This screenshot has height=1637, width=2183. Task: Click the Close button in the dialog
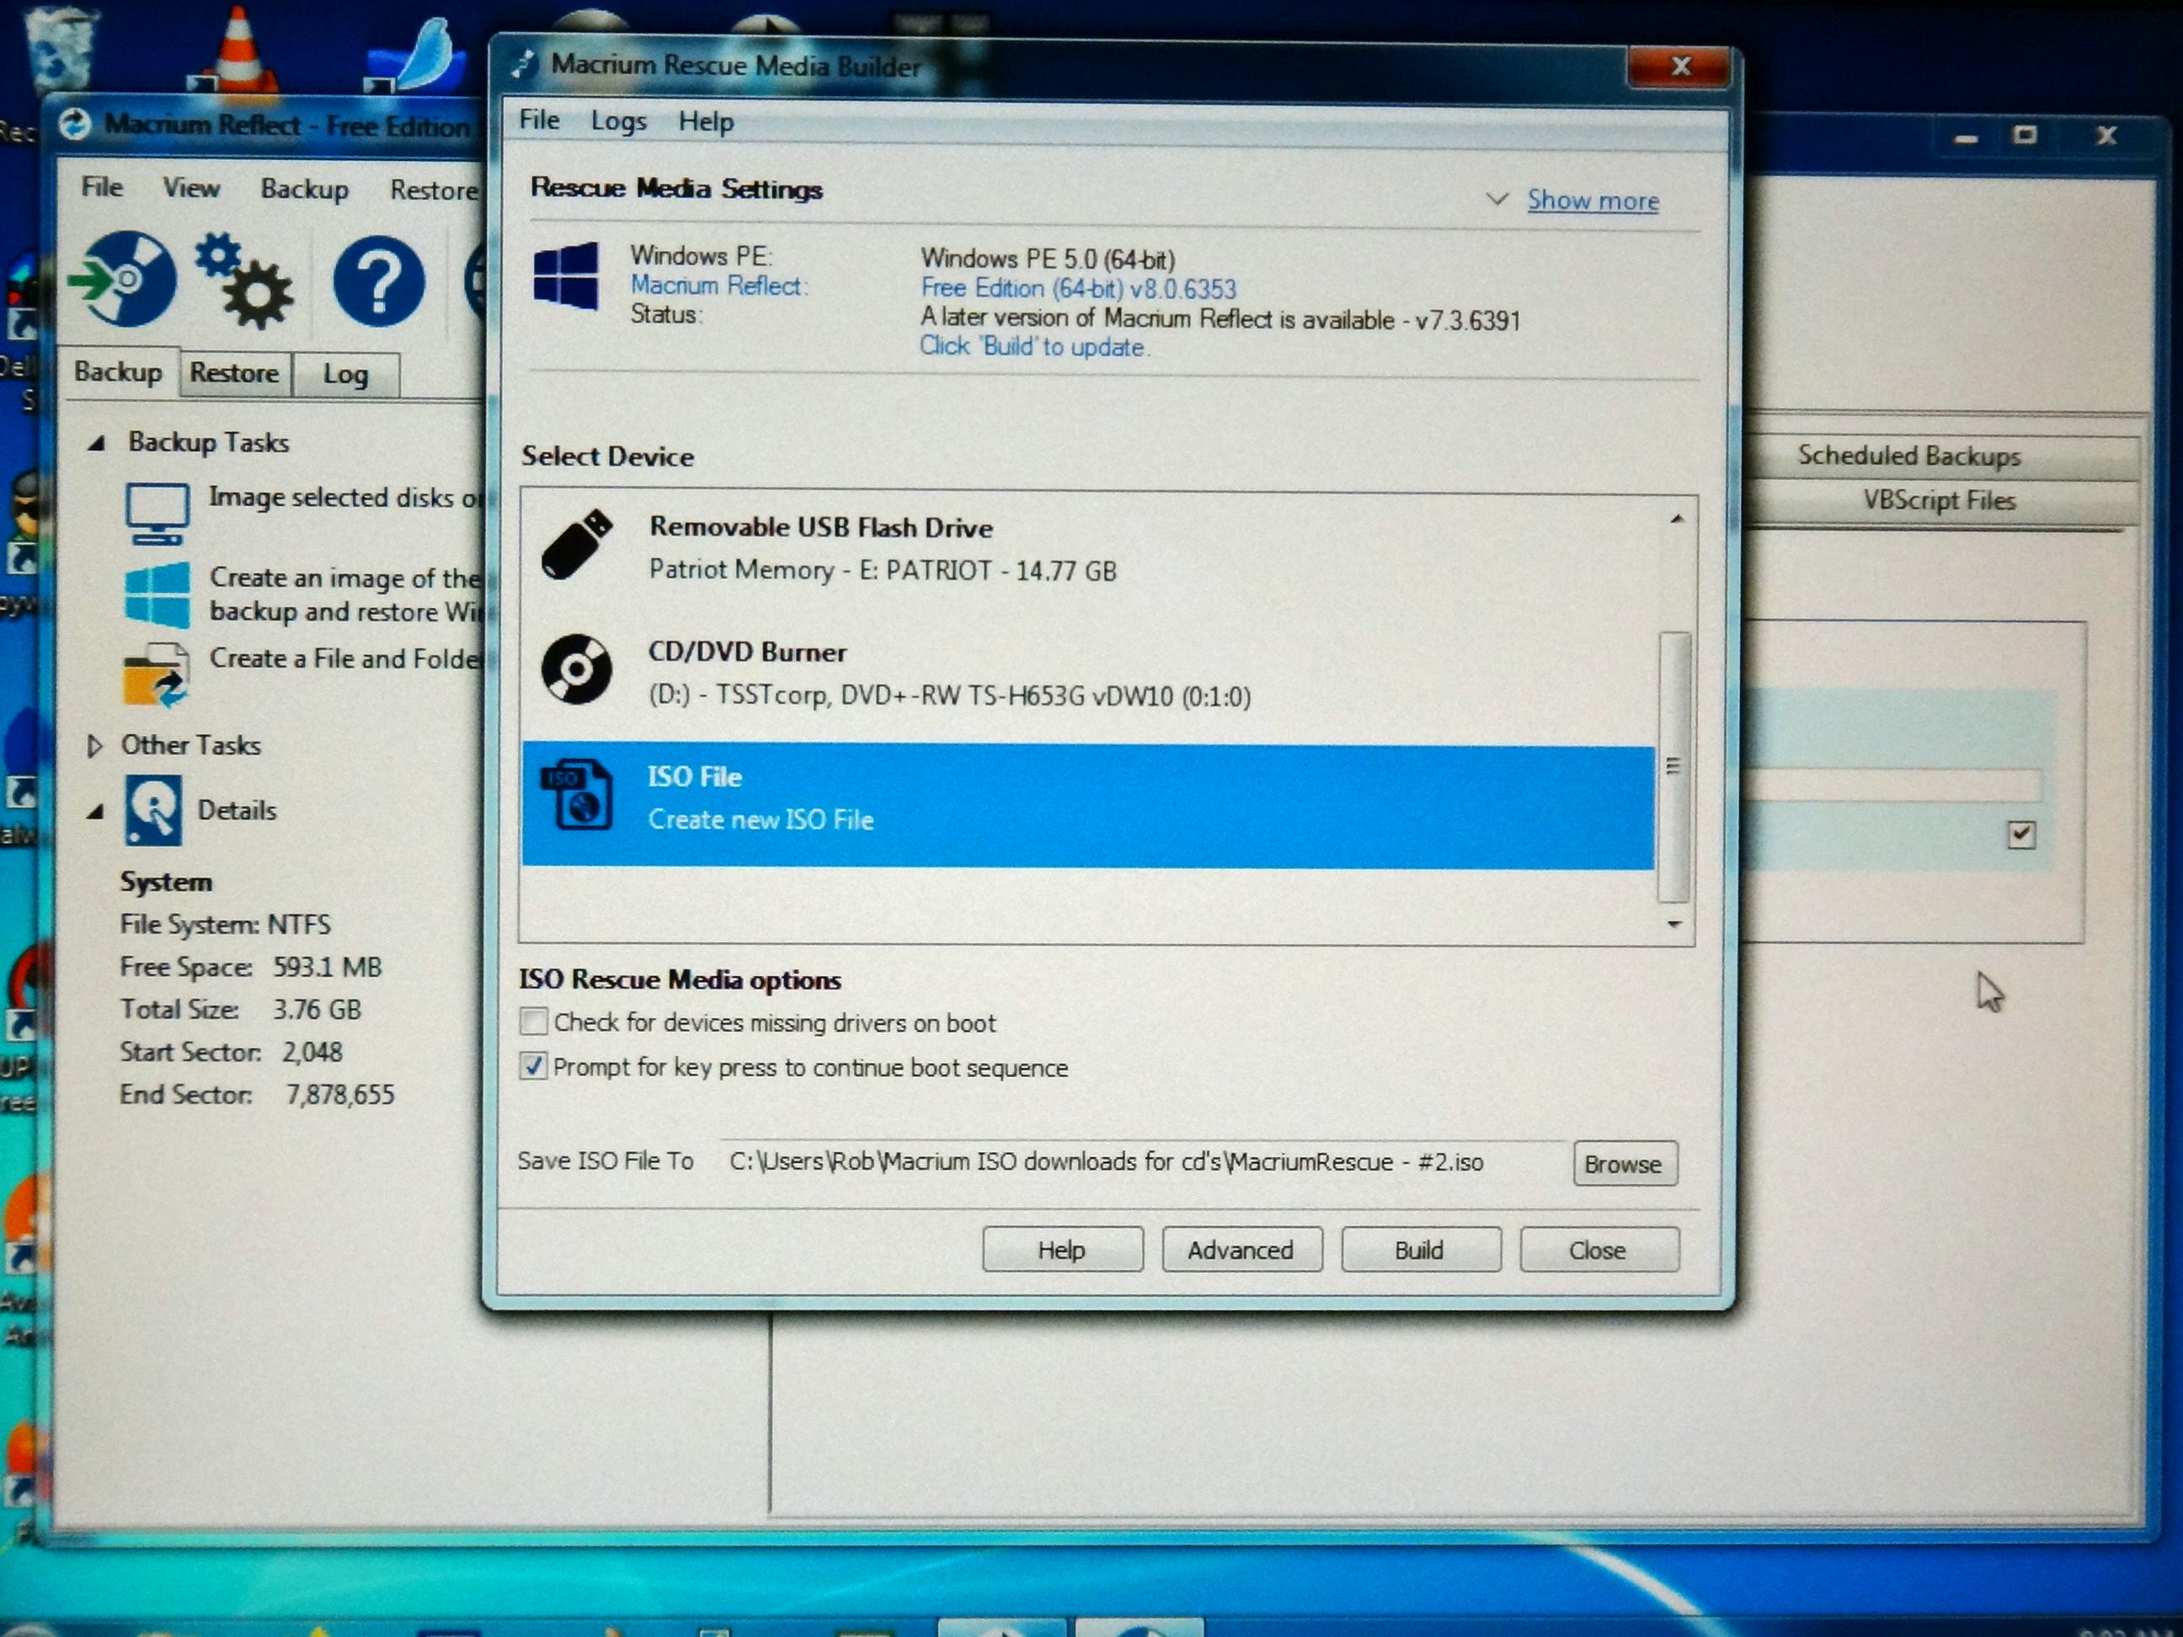[1599, 1250]
